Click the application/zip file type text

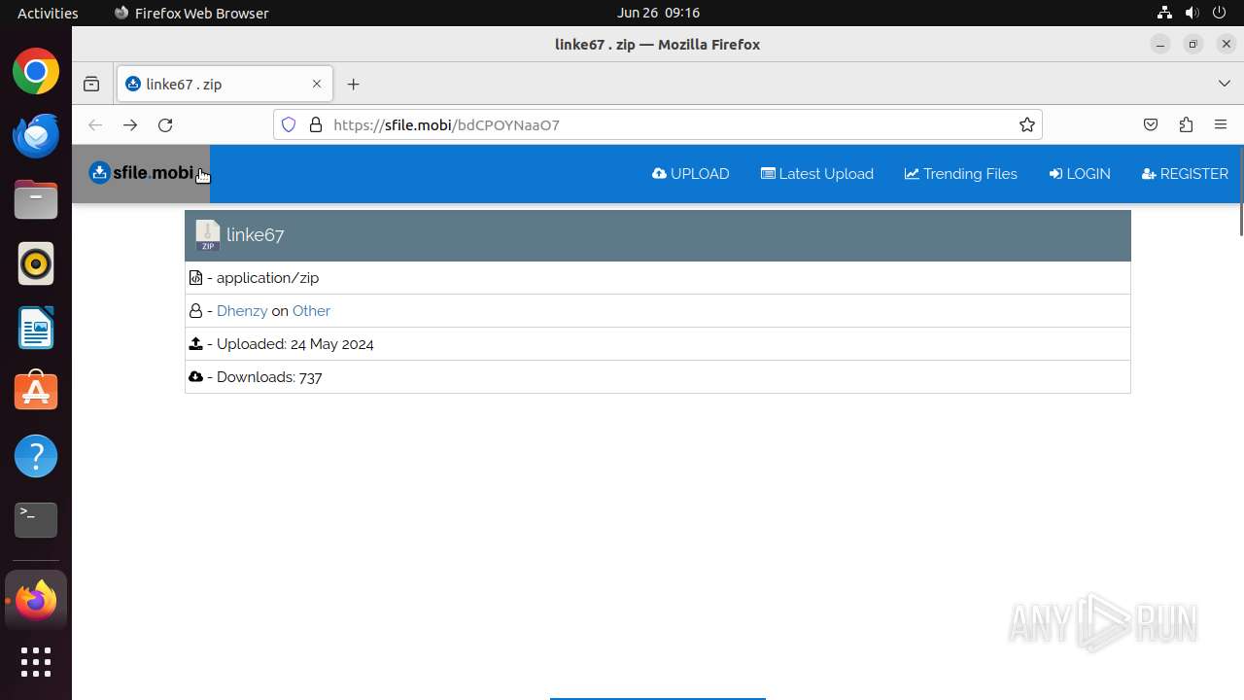pyautogui.click(x=267, y=278)
